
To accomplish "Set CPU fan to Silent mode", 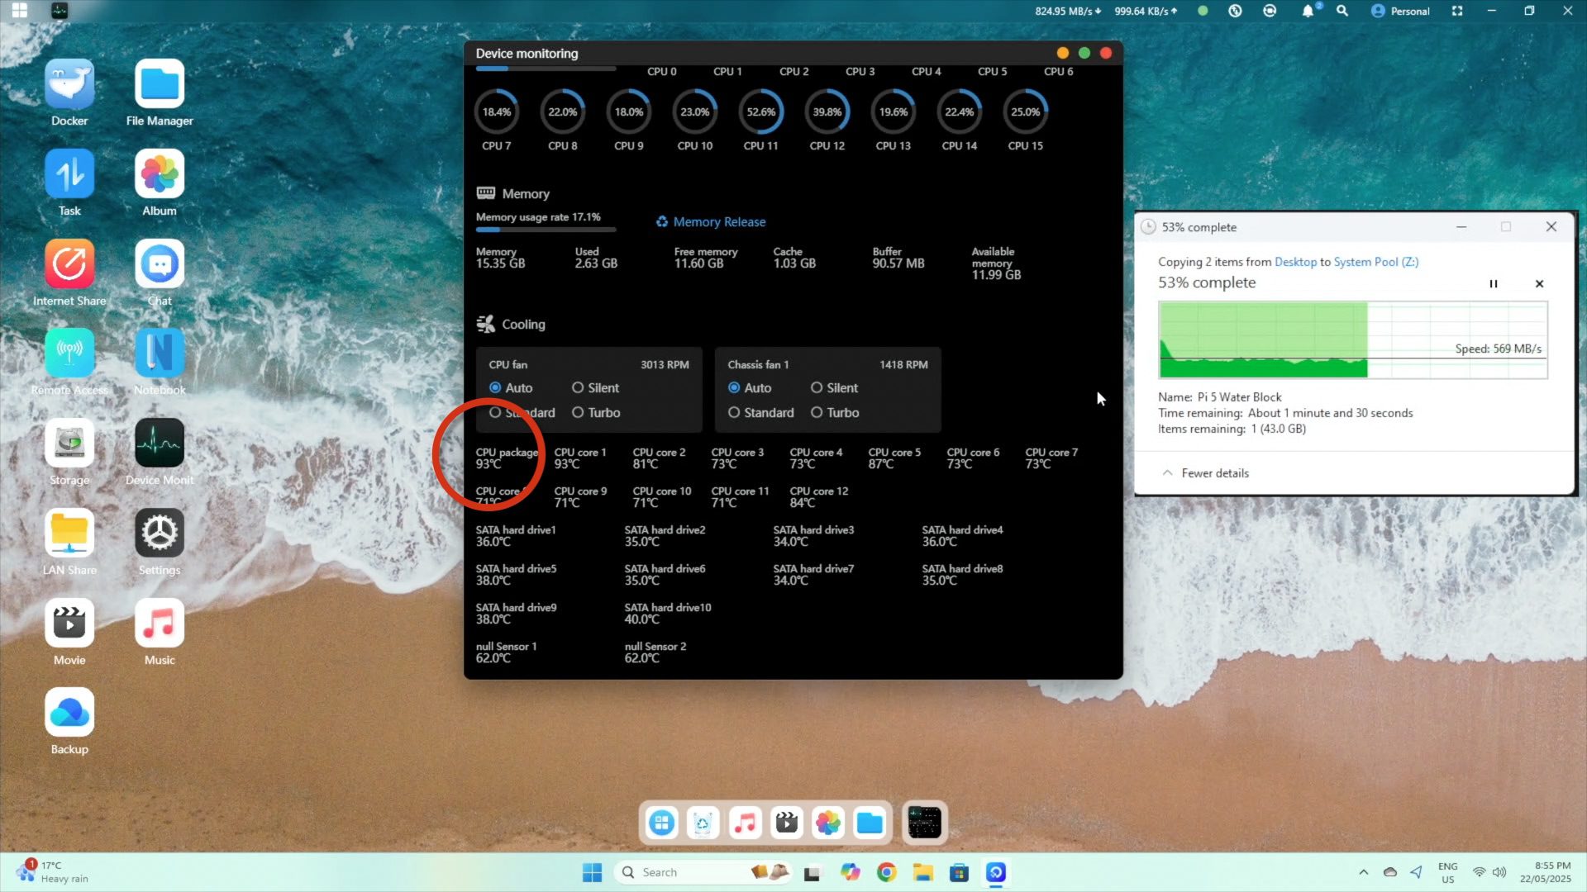I will 578,388.
